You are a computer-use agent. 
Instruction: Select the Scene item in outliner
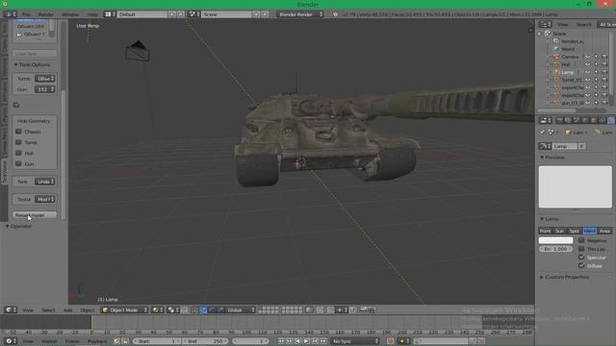point(559,34)
